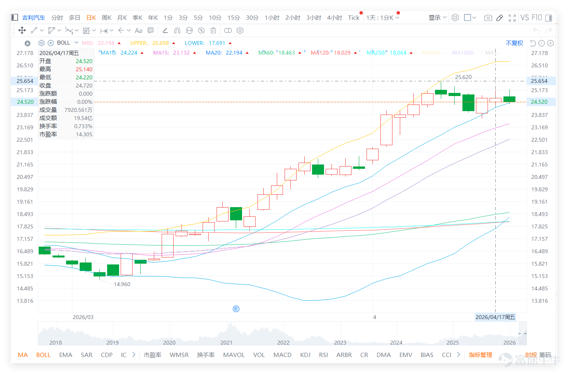Remove the BOLL indicator with X icon
This screenshot has height=374, width=568.
pos(51,43)
